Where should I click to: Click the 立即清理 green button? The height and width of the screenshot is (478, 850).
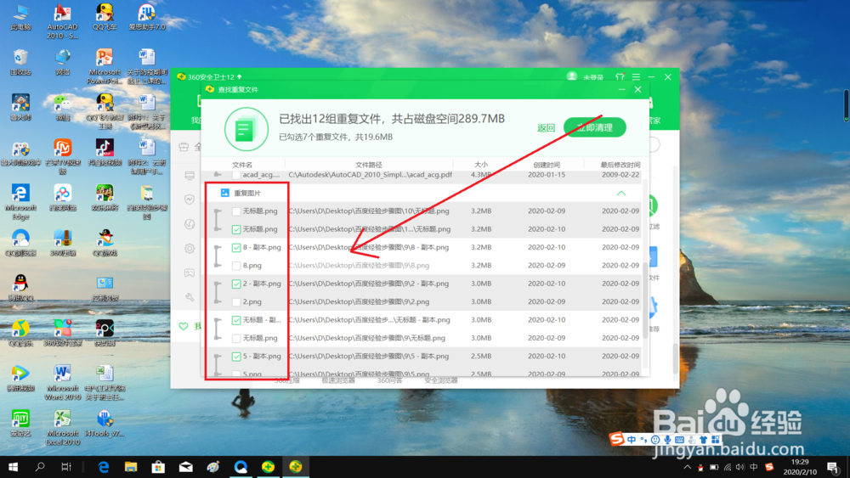tap(595, 127)
